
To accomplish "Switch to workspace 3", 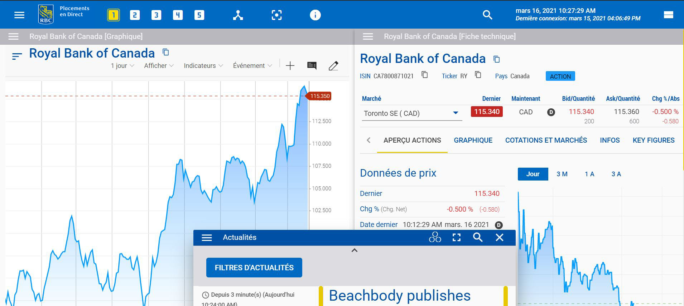I will [156, 15].
